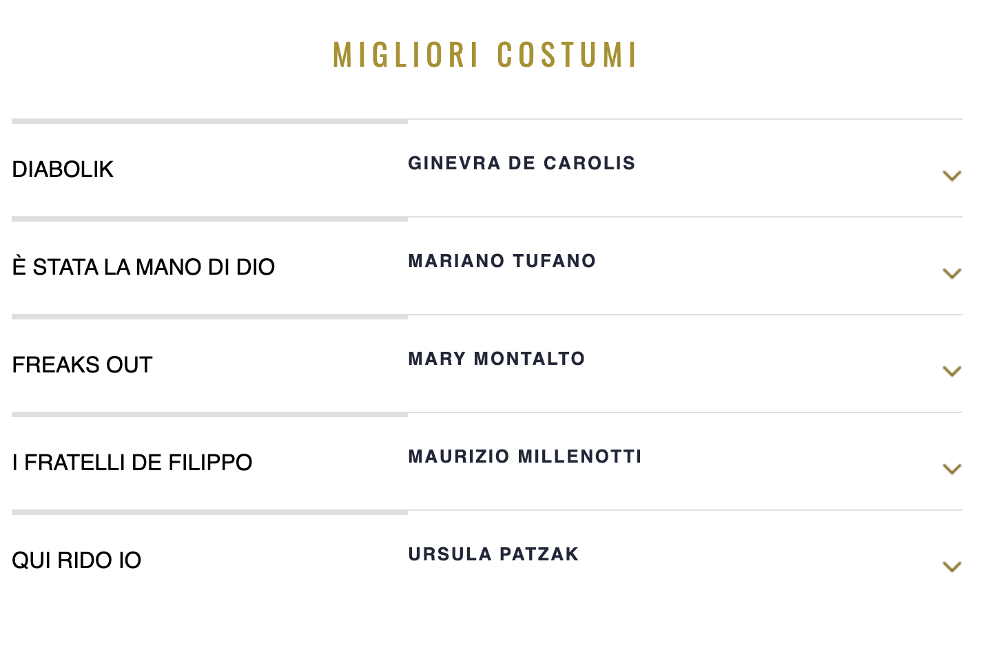The height and width of the screenshot is (654, 999).
Task: Click nominee name Mary Montalto
Action: click(x=496, y=359)
